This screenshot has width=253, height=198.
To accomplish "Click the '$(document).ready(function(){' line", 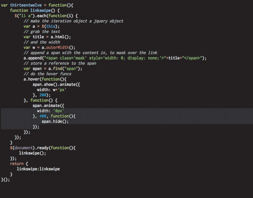I will click(43, 148).
